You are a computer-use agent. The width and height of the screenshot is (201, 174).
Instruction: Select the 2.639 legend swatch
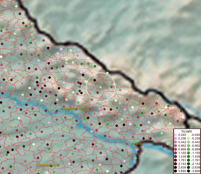176,167
